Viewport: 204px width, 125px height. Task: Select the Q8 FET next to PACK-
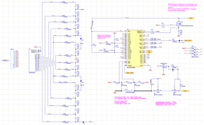175,90
